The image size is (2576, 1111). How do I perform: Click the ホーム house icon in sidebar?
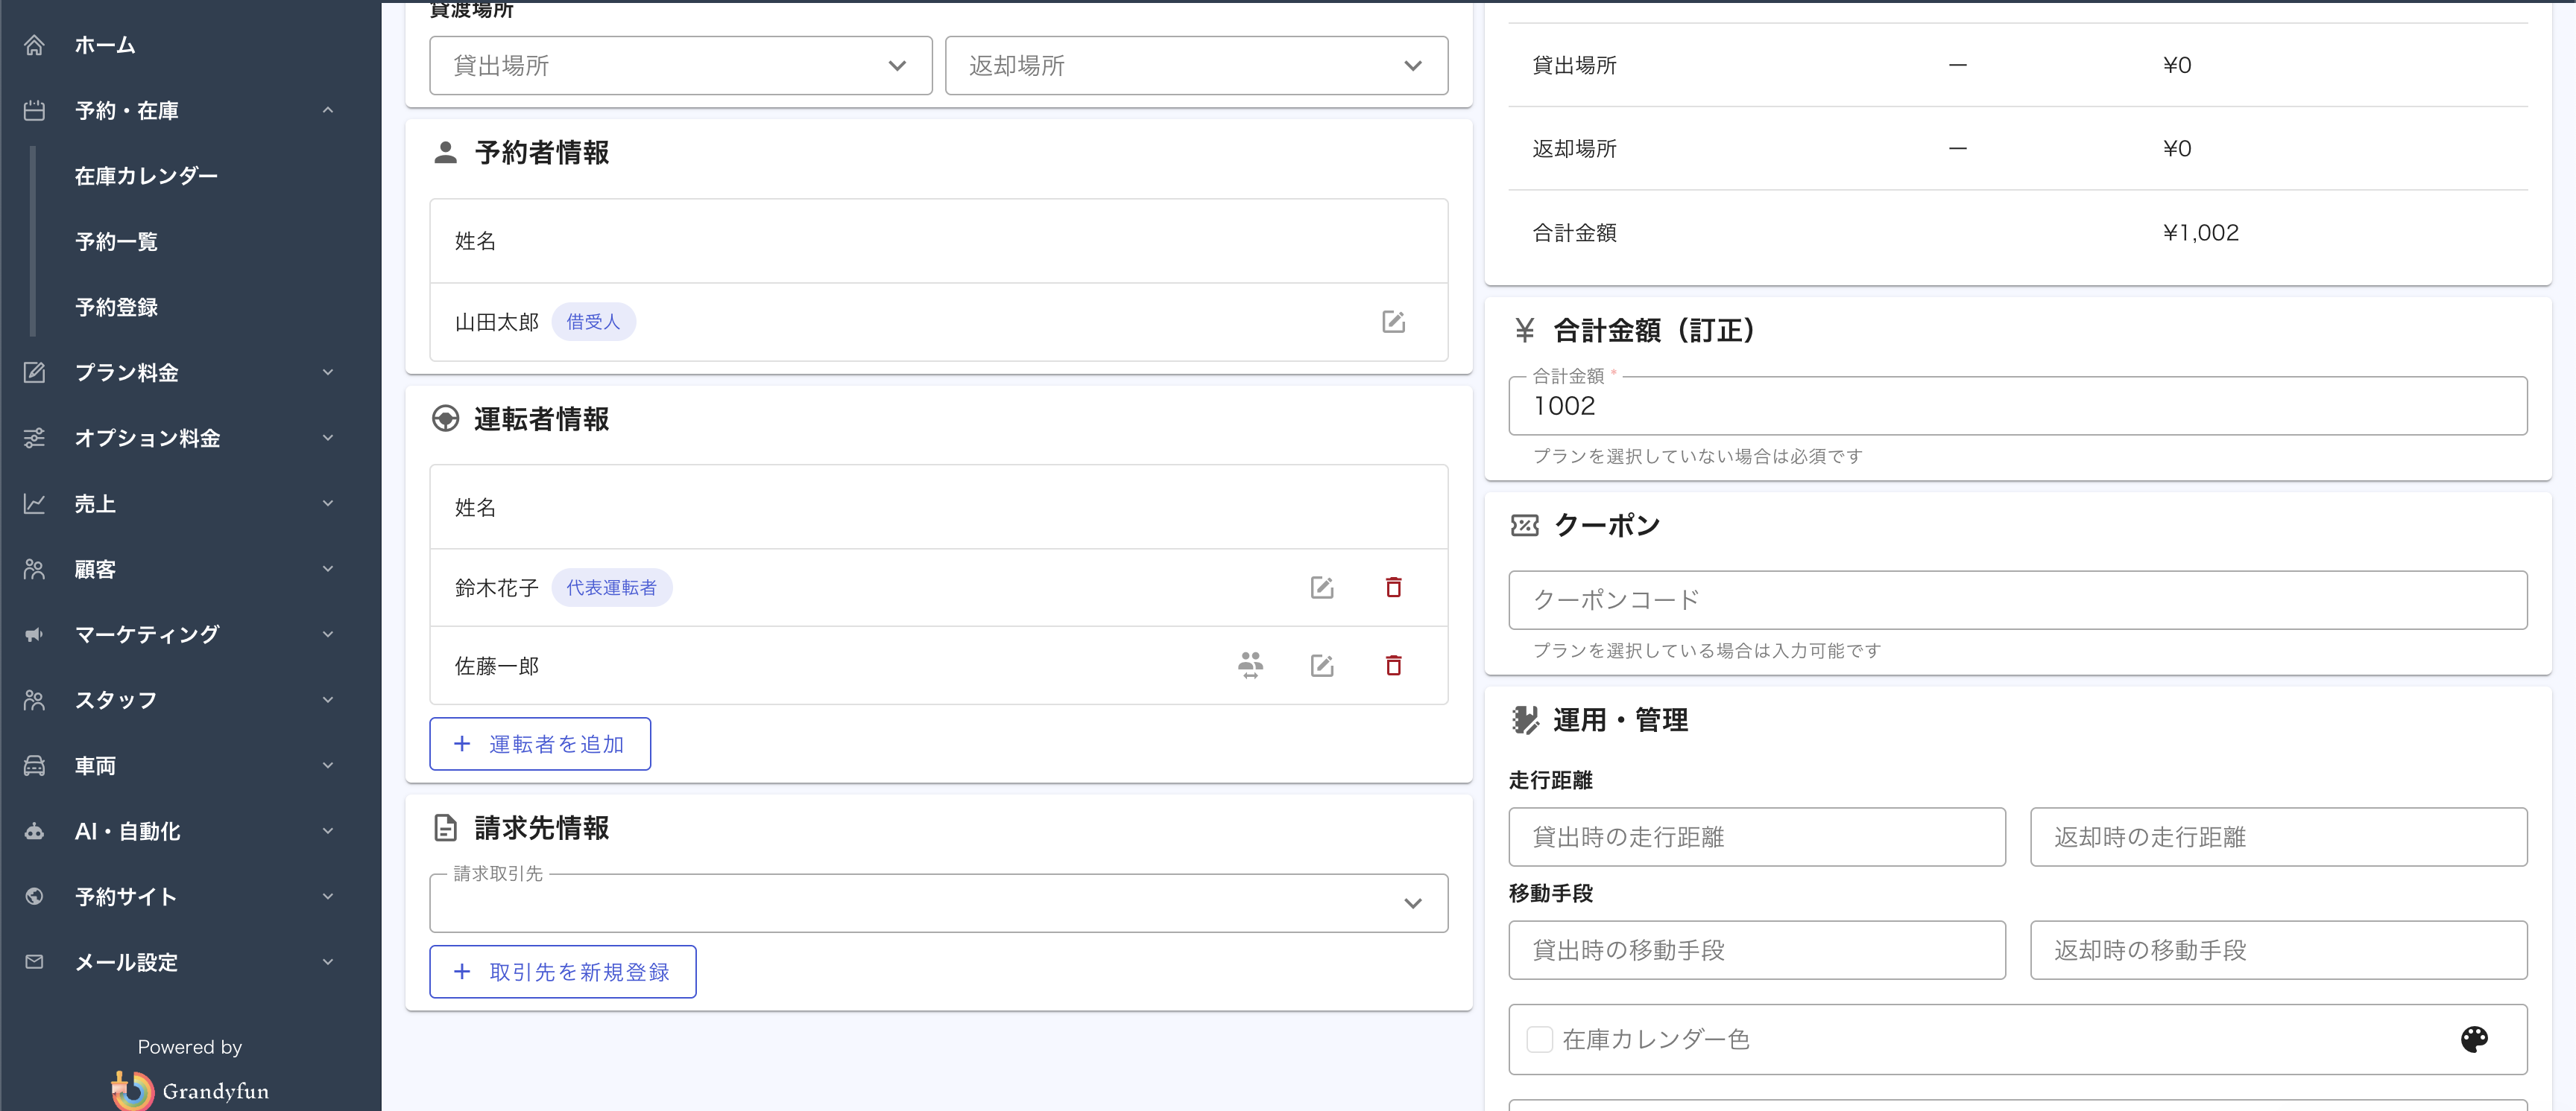pos(35,45)
